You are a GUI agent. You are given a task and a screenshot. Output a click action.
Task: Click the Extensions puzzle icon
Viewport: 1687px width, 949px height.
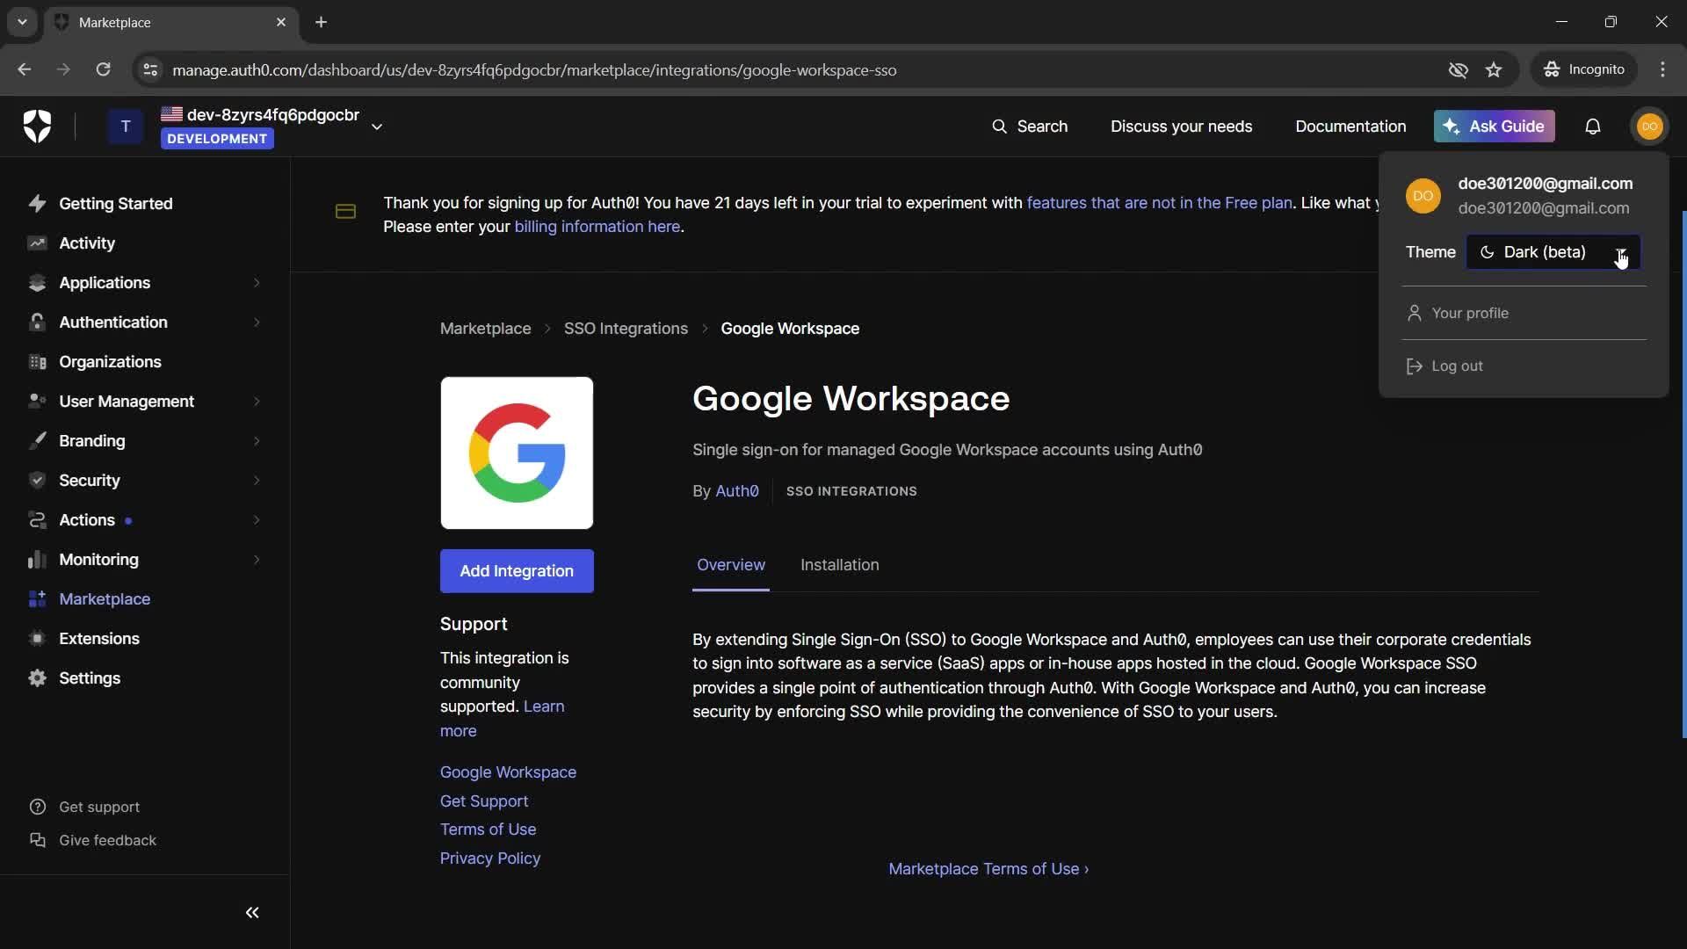tap(37, 639)
